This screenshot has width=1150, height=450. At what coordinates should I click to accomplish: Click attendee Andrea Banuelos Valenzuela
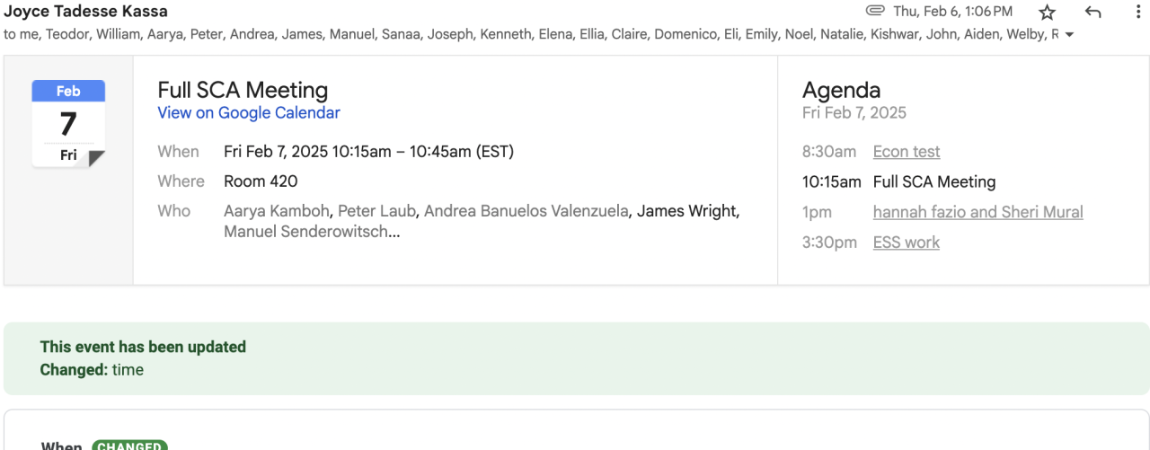(526, 211)
